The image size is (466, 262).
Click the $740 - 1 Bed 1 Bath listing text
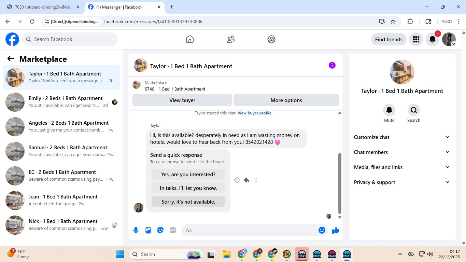tap(175, 89)
